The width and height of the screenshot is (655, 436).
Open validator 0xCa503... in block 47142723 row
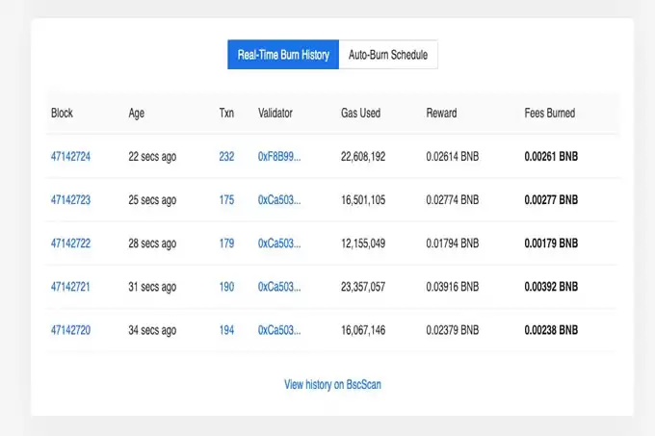[x=279, y=200]
